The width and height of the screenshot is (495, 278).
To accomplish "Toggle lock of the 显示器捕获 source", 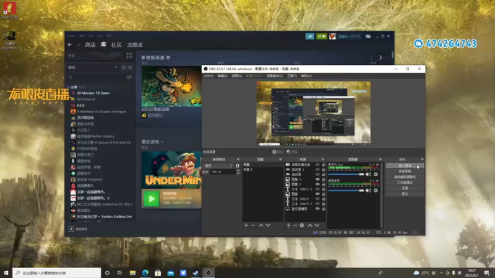I will pyautogui.click(x=323, y=209).
